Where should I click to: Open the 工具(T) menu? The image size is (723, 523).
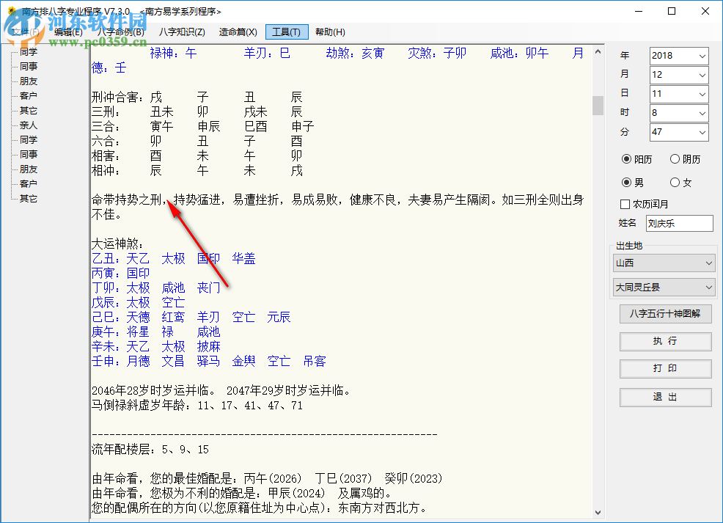click(286, 32)
